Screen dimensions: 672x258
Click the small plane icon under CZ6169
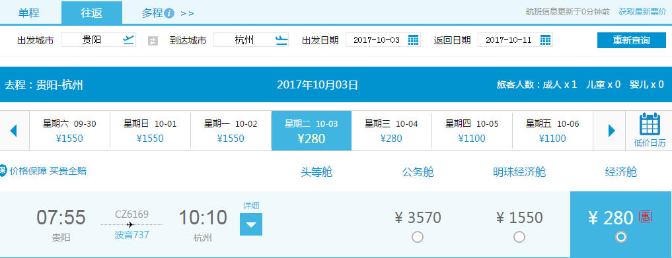131,224
